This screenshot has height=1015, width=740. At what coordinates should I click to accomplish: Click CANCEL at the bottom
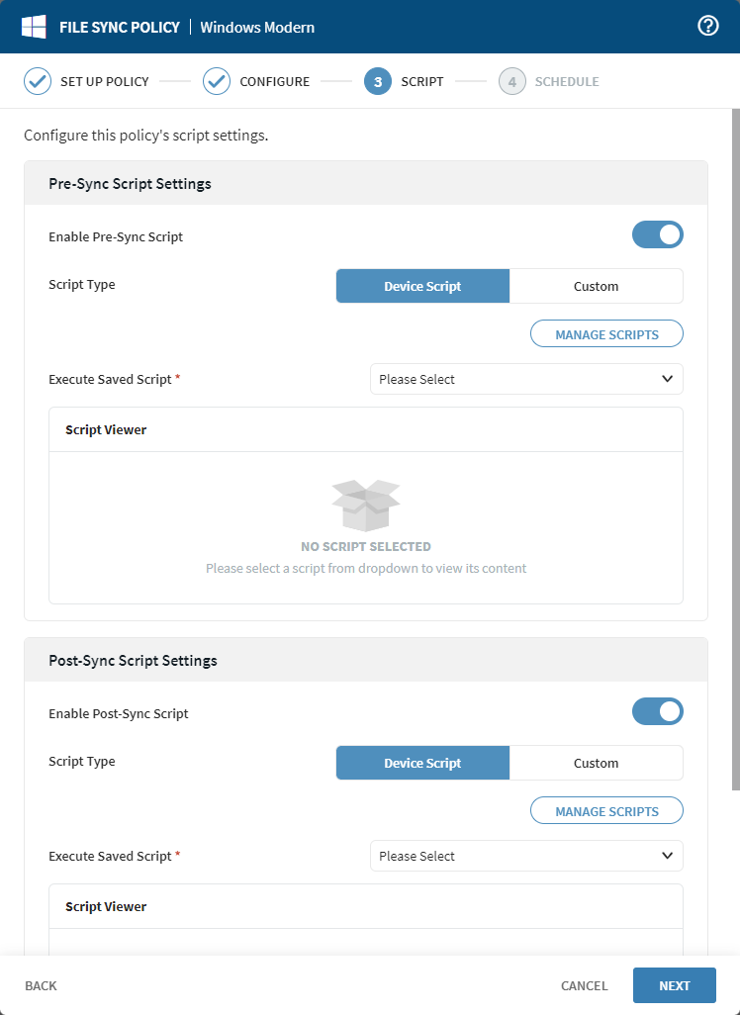point(584,985)
